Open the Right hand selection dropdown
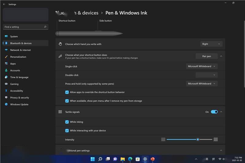The height and width of the screenshot is (163, 245). 211,44
